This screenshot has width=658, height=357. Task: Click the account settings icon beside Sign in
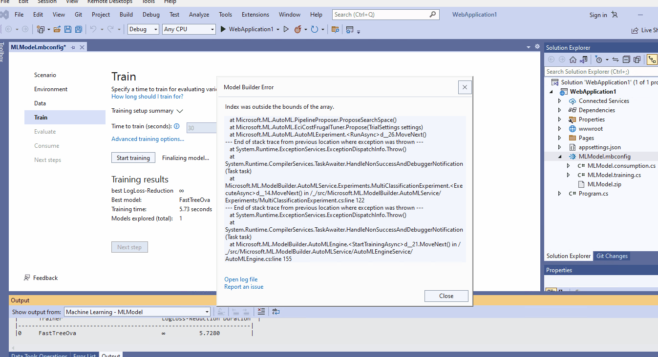click(x=615, y=15)
